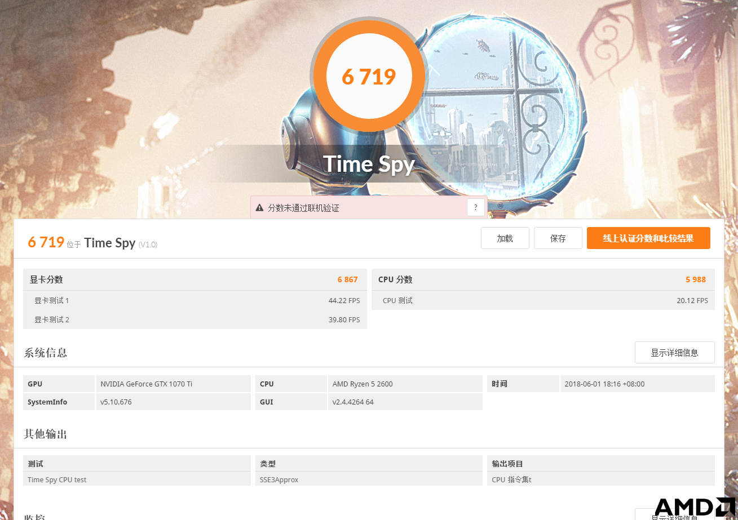Click the 分数未通过联机验证 warning message
Viewport: 738px width, 520px height.
click(303, 208)
